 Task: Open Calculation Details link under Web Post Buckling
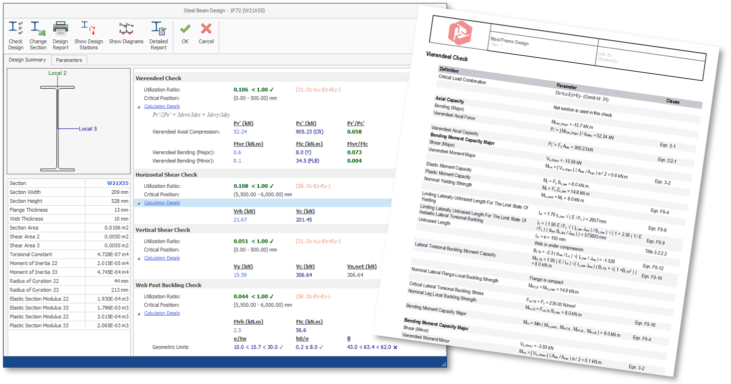coord(162,313)
